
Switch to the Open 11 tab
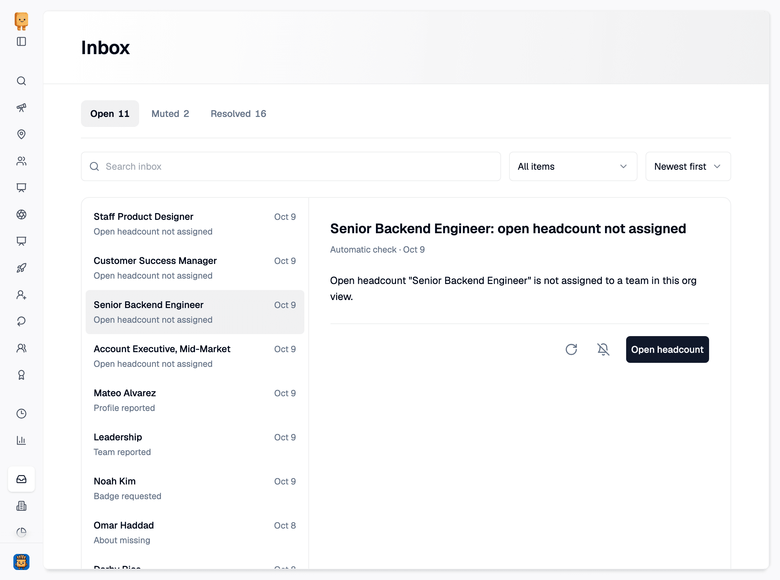pos(110,114)
